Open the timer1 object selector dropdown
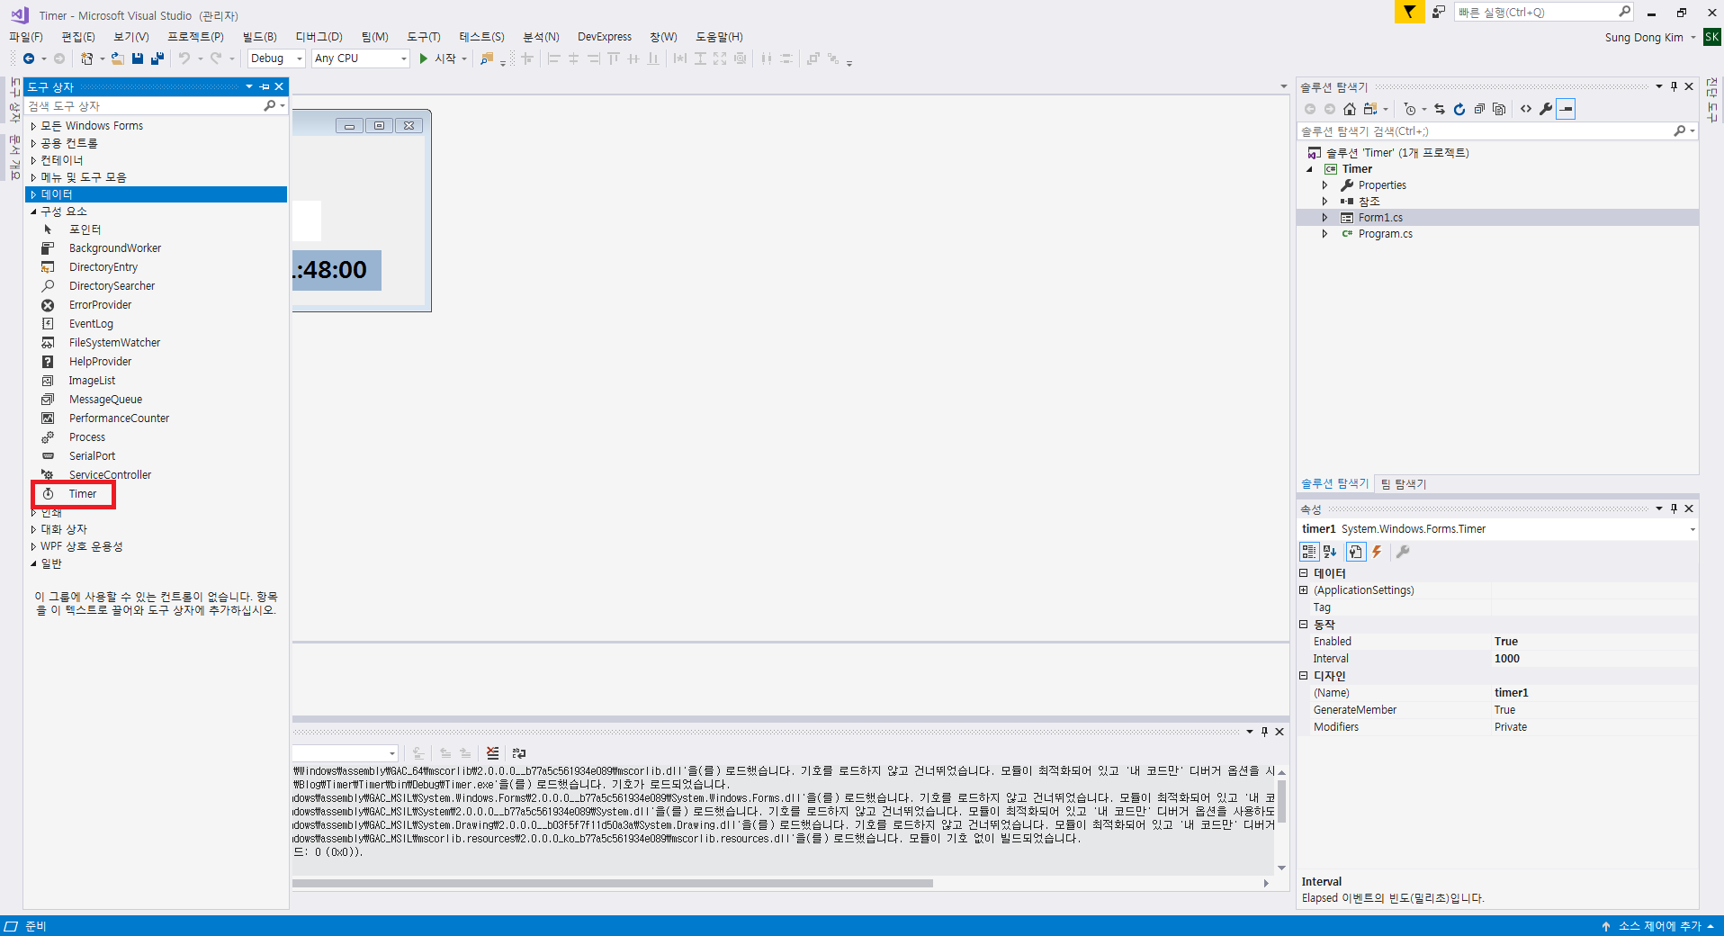 click(x=1692, y=529)
